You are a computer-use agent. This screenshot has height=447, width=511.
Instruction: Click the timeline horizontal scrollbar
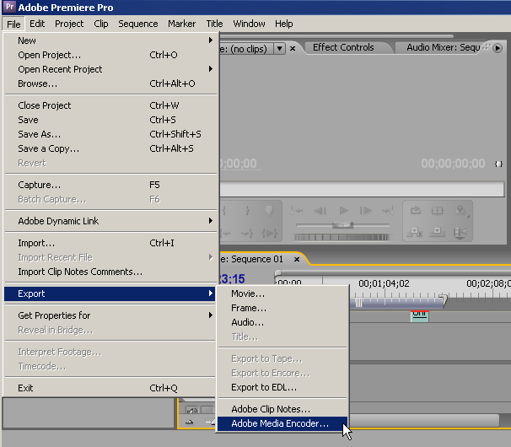click(423, 420)
